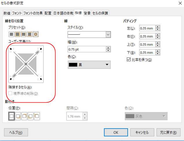Switch to the 枠線 tab
This screenshot has width=184, height=141.
79,13
